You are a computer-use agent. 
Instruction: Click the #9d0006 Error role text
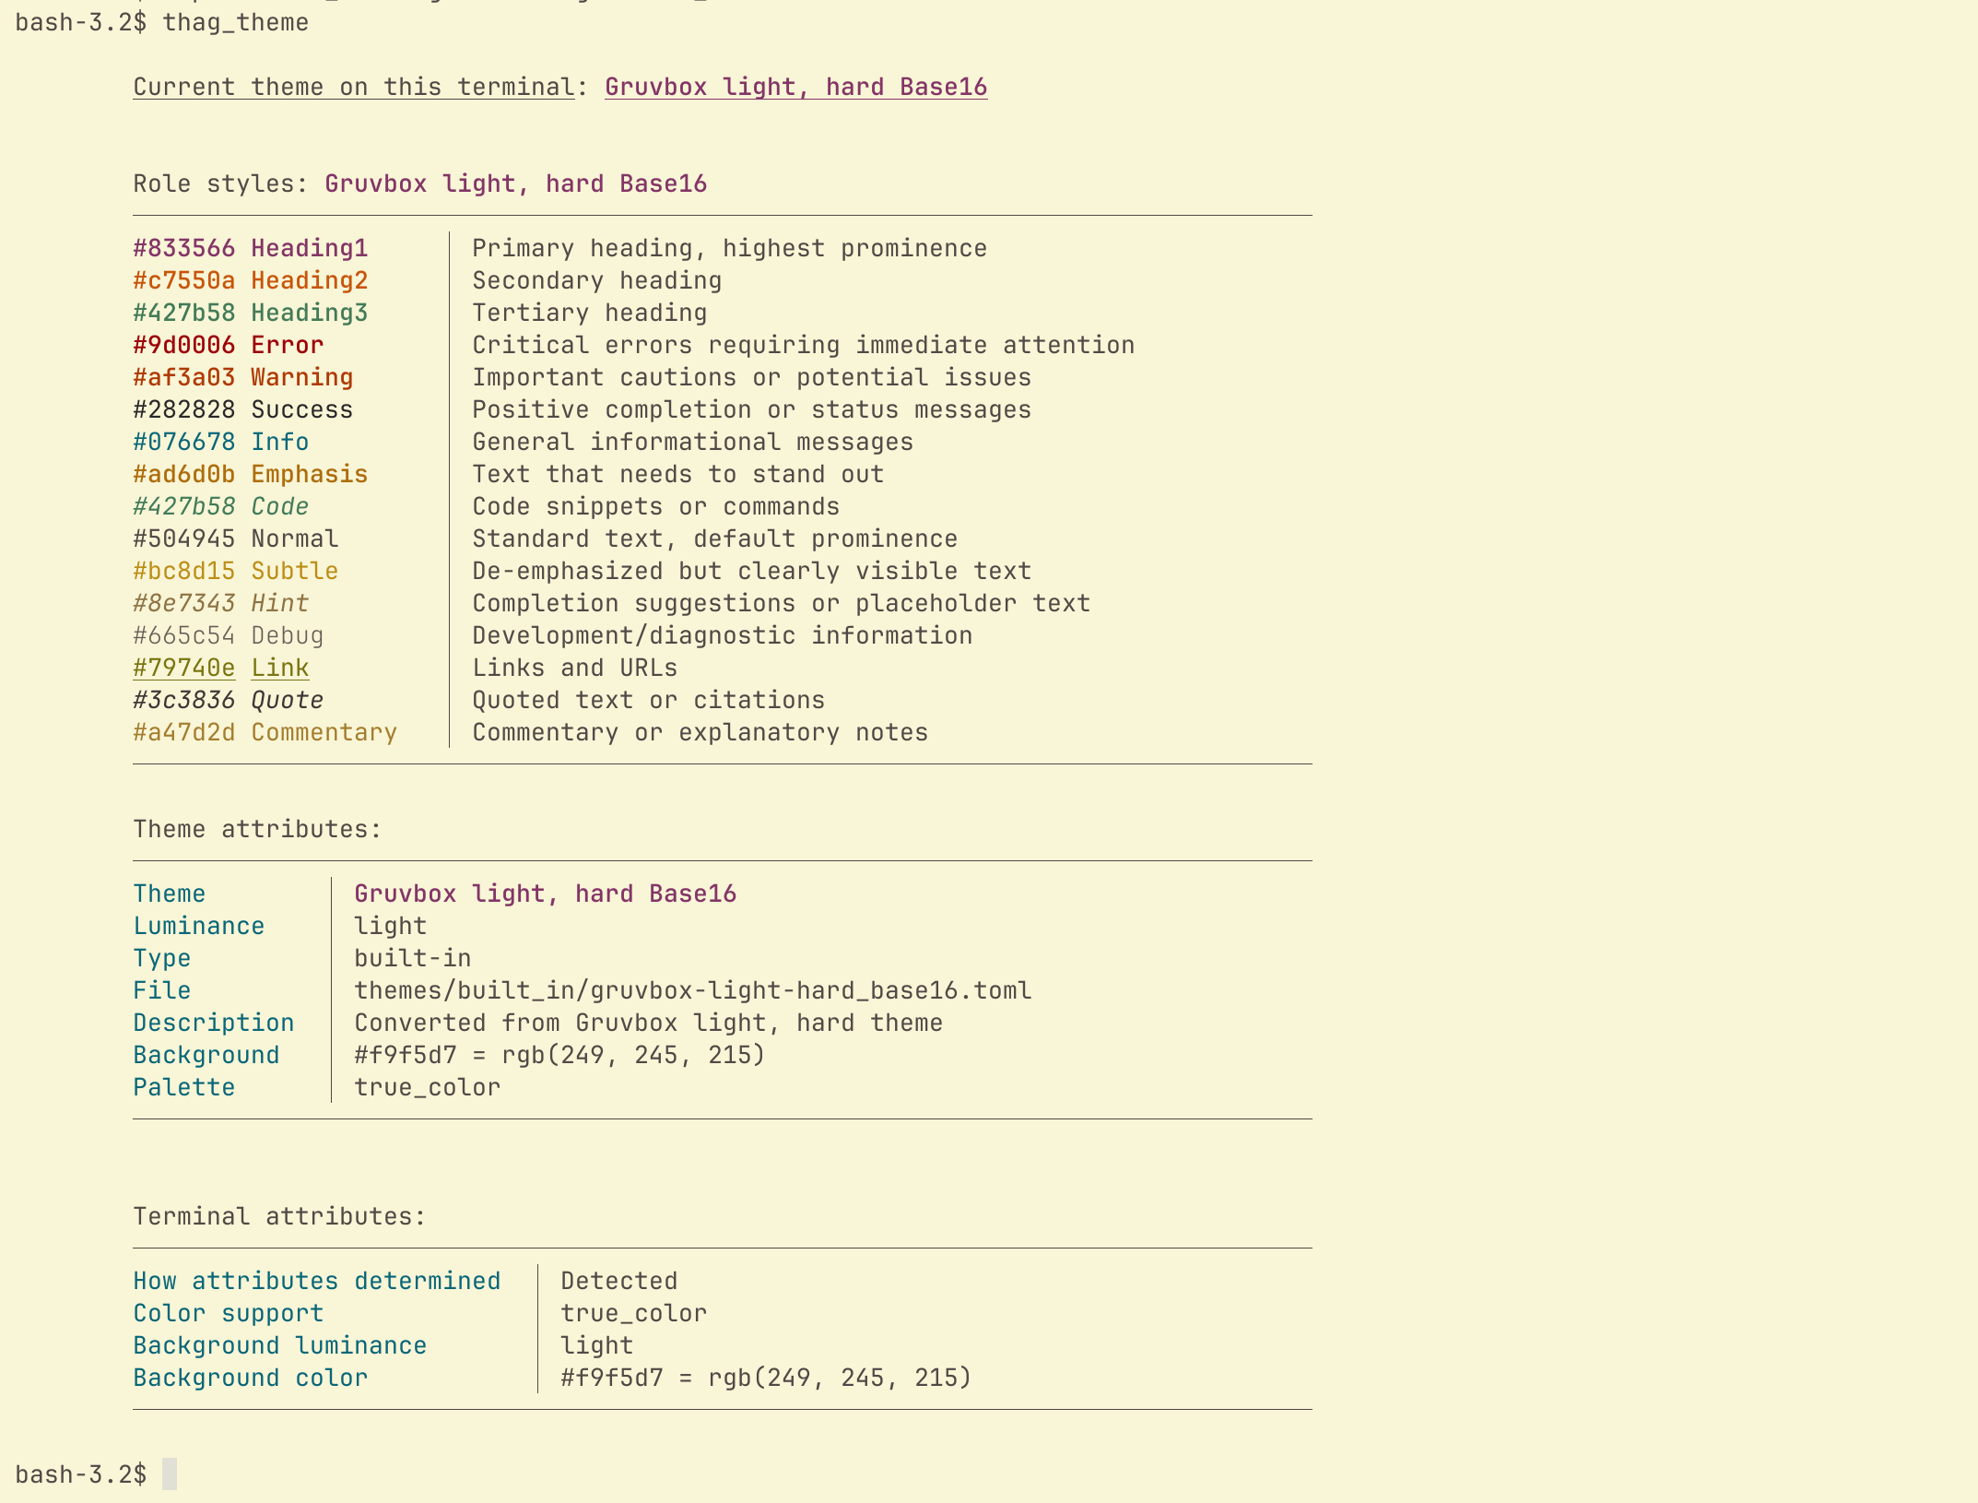pos(228,345)
